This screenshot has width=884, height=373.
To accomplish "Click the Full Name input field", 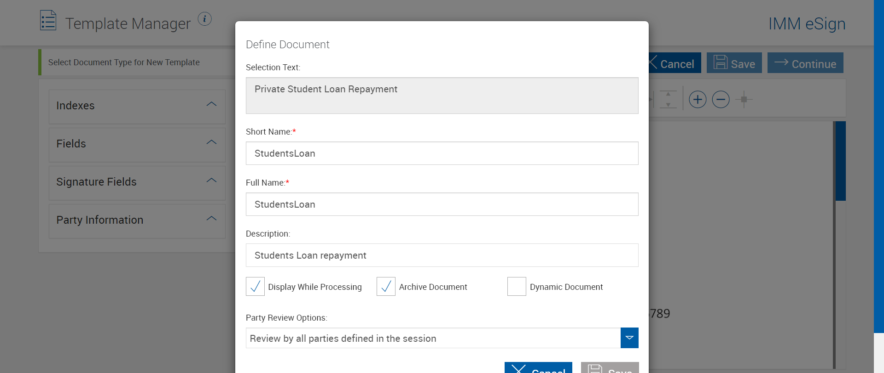I will [x=442, y=204].
